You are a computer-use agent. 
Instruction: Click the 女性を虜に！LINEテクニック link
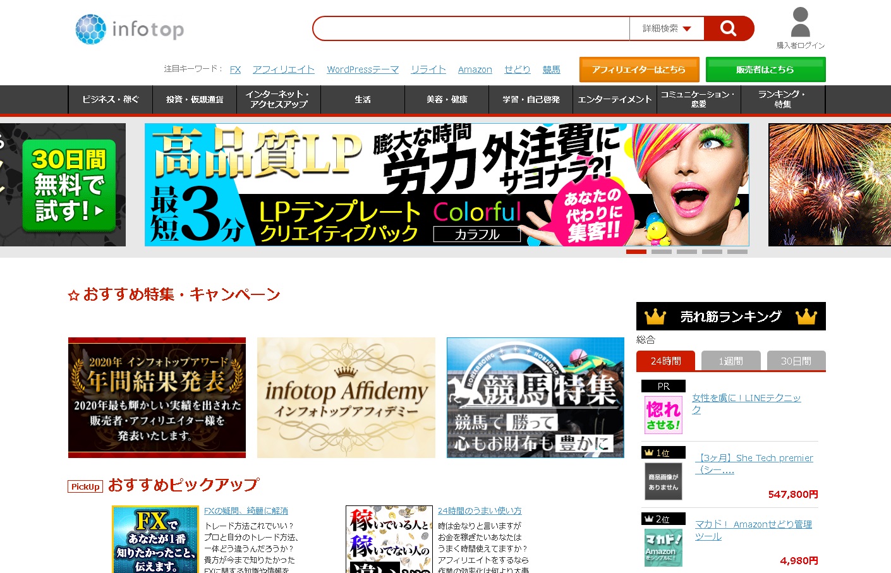[x=746, y=404]
